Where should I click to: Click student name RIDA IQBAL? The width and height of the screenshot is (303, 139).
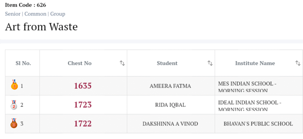point(170,105)
